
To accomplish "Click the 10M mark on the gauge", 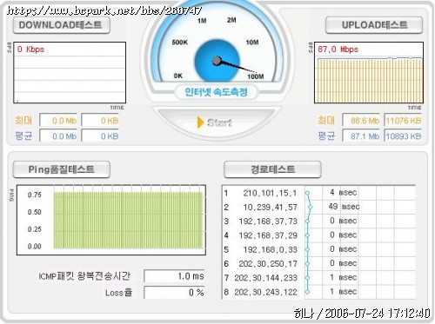I will click(252, 43).
